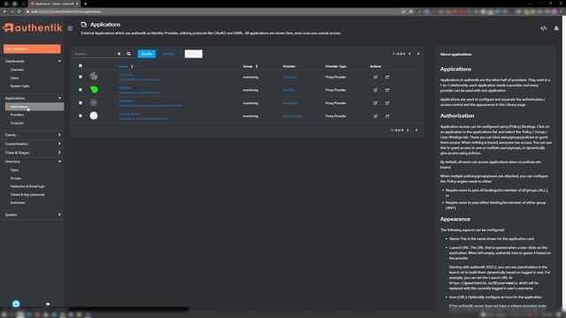This screenshot has width=566, height=318.
Task: Click the magnifier search icon
Action: point(129,54)
